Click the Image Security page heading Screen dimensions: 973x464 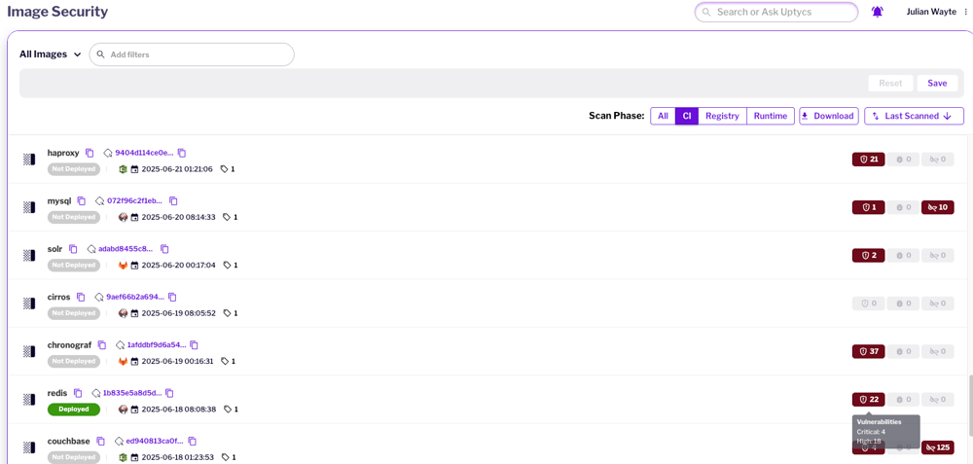pos(57,12)
